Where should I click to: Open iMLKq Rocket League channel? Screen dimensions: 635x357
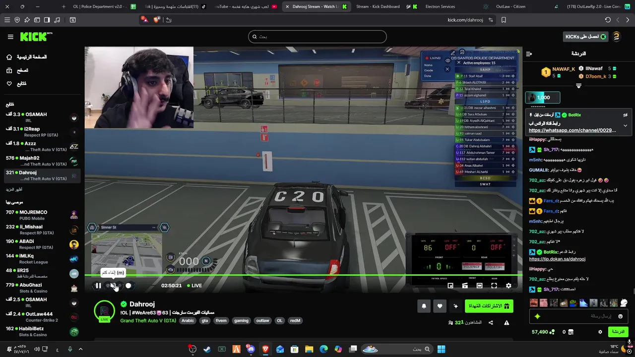[x=42, y=259]
